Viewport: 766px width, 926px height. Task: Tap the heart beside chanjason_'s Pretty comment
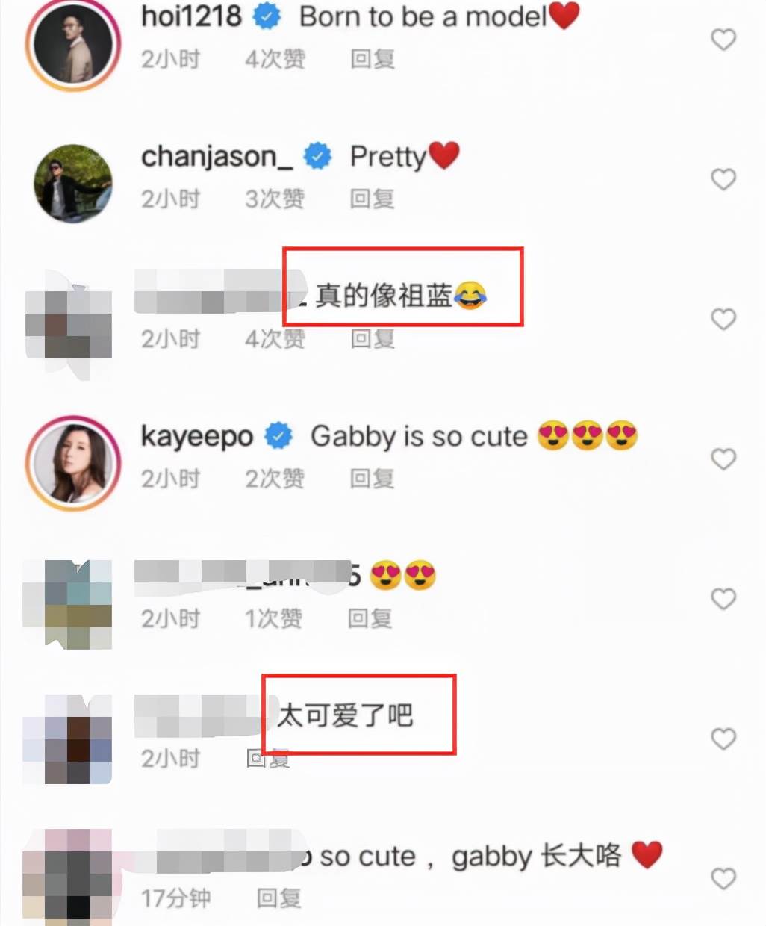[723, 179]
